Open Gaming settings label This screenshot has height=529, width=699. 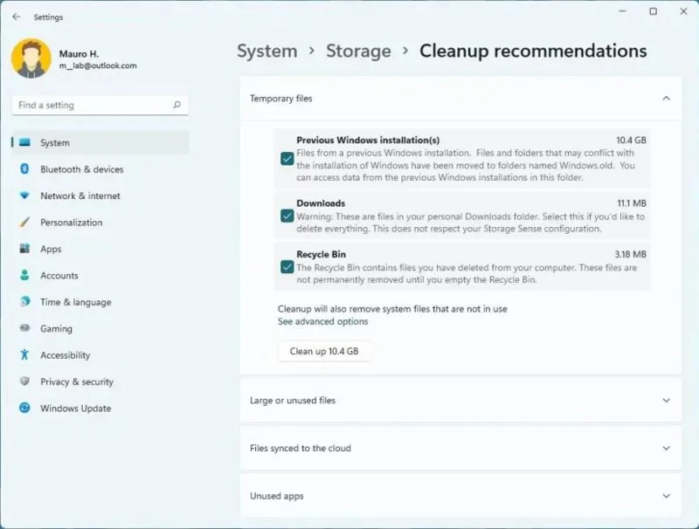point(56,328)
